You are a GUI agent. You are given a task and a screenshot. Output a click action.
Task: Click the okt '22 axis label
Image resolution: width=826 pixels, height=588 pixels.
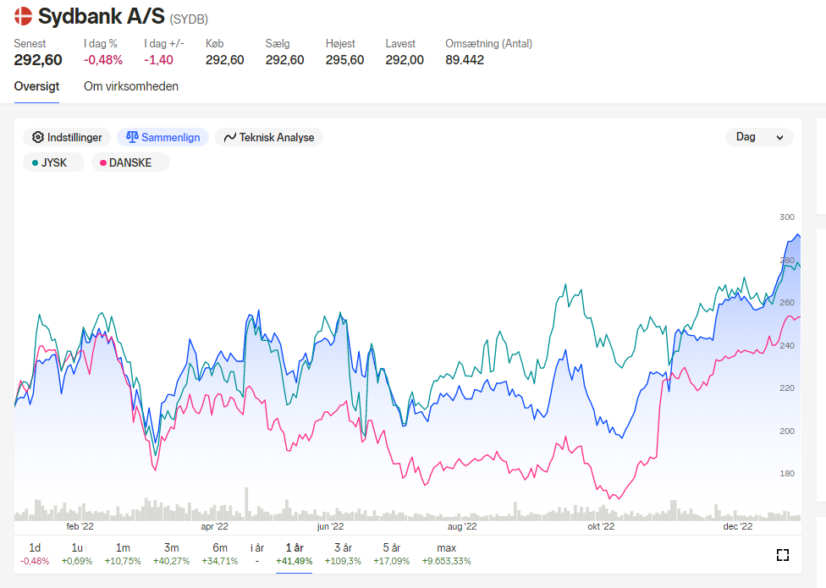601,526
